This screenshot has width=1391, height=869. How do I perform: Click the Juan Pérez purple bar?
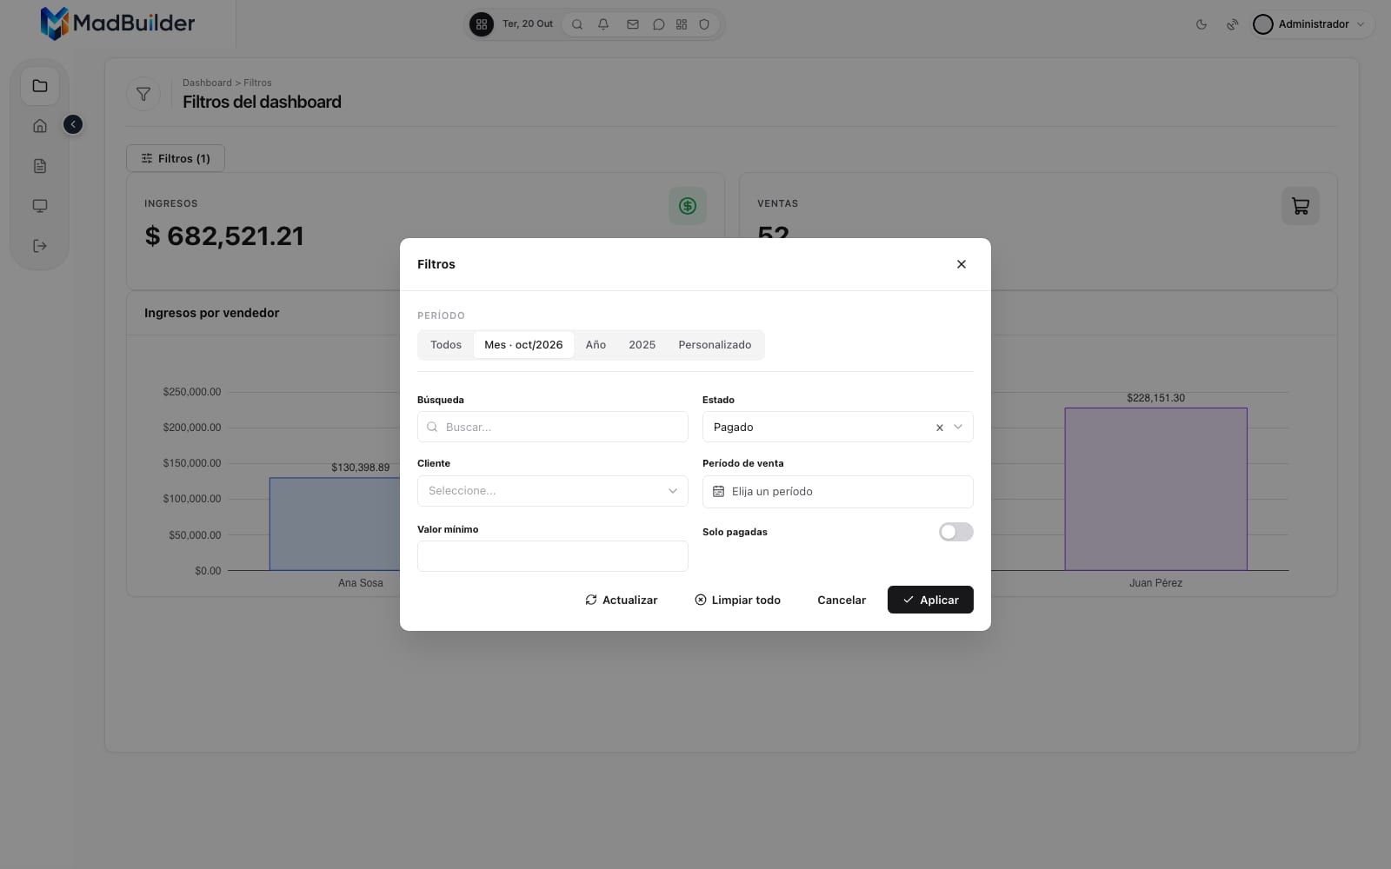(x=1155, y=489)
